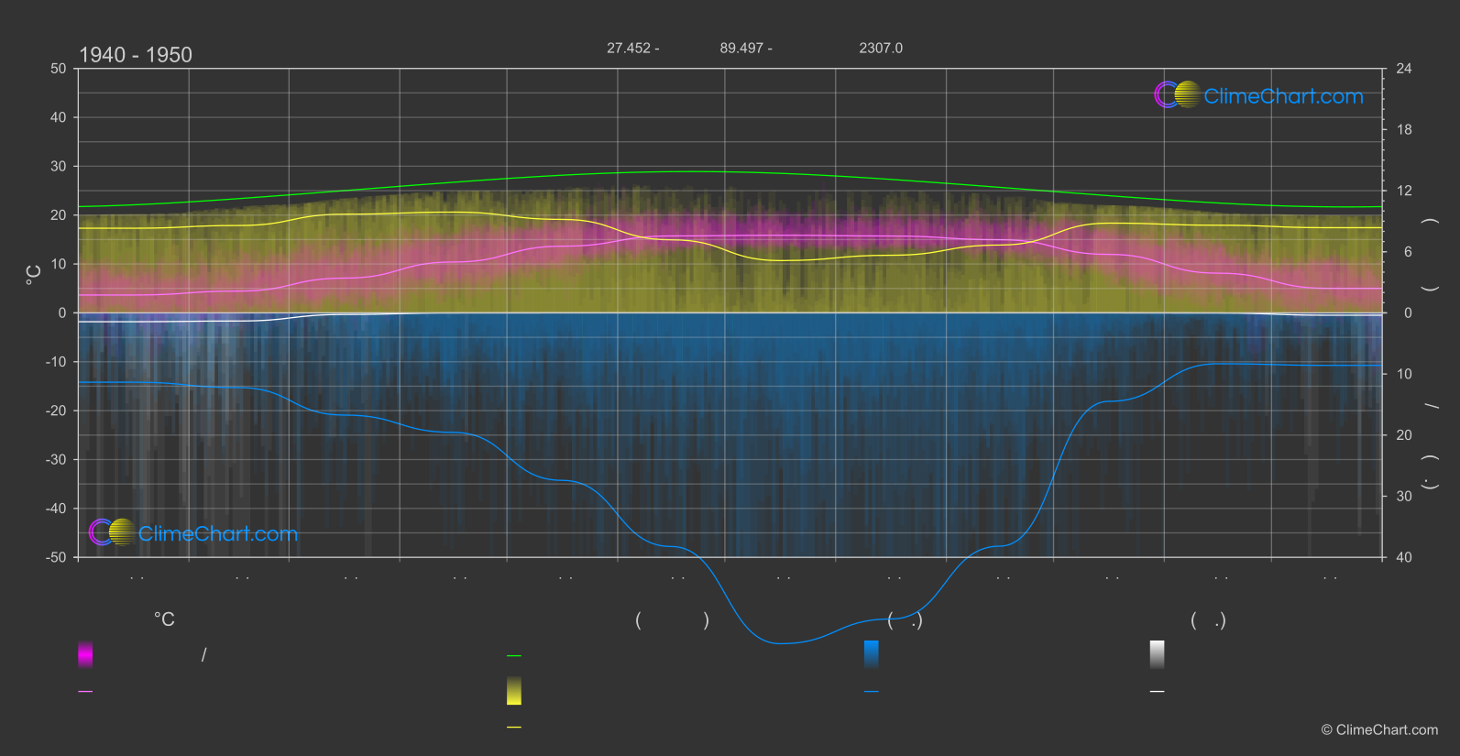
Task: Click the ClimeChart globe logo at top right
Action: tap(1178, 94)
